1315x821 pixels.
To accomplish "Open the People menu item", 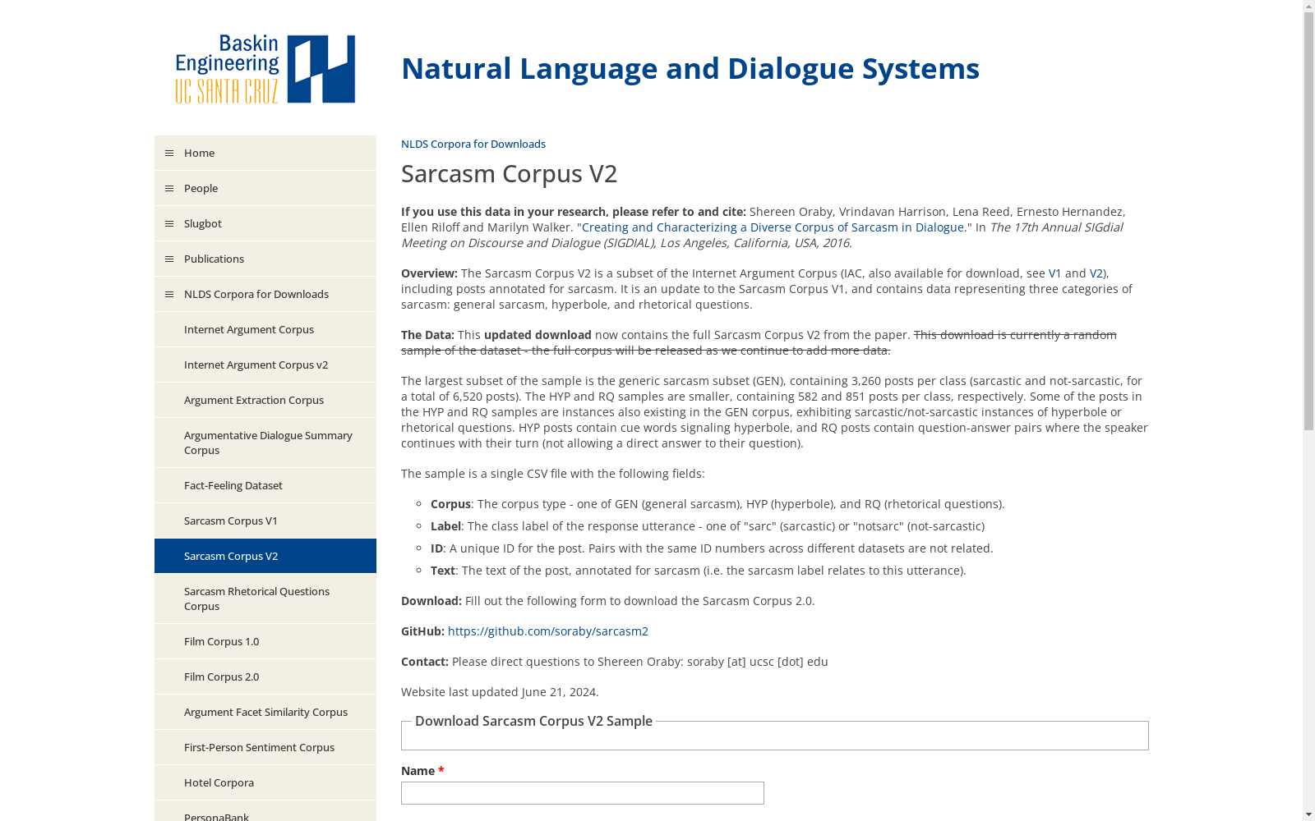I will click(265, 188).
